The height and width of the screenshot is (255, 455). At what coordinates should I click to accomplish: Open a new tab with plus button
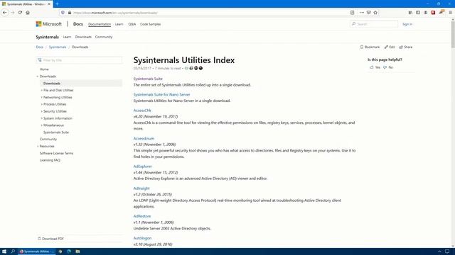[x=57, y=4]
